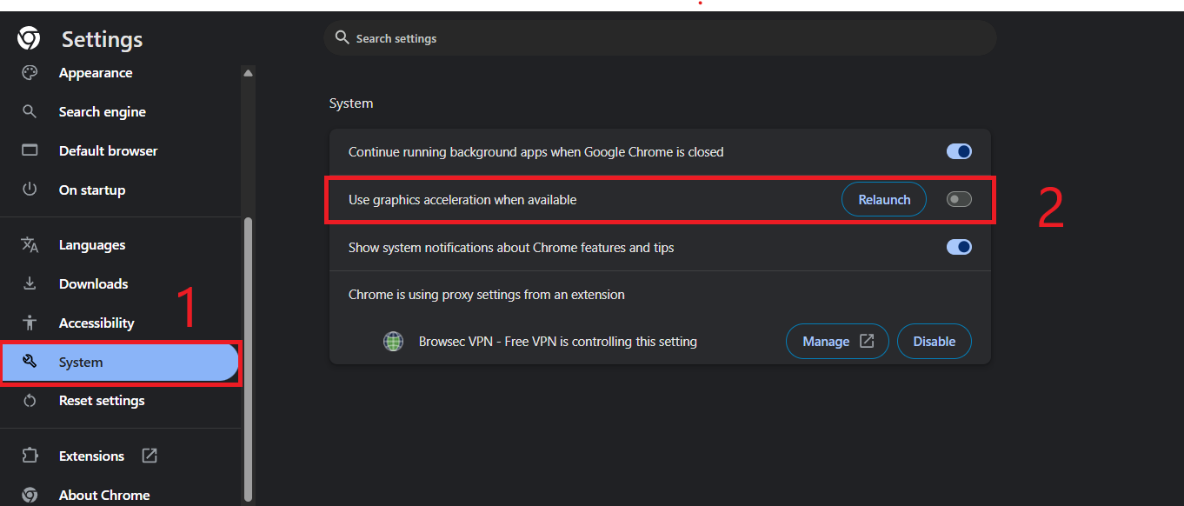Click the Default browser window icon

click(x=30, y=150)
